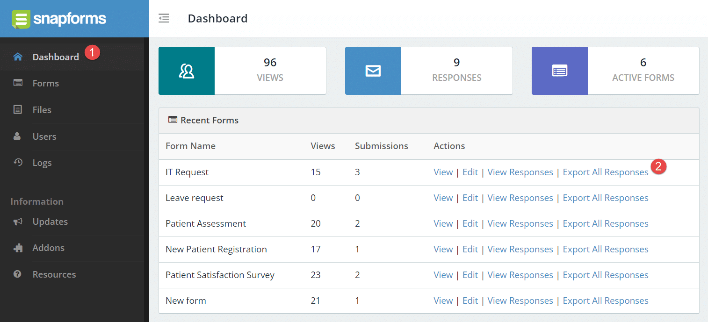Click the snapforms logo

click(59, 19)
